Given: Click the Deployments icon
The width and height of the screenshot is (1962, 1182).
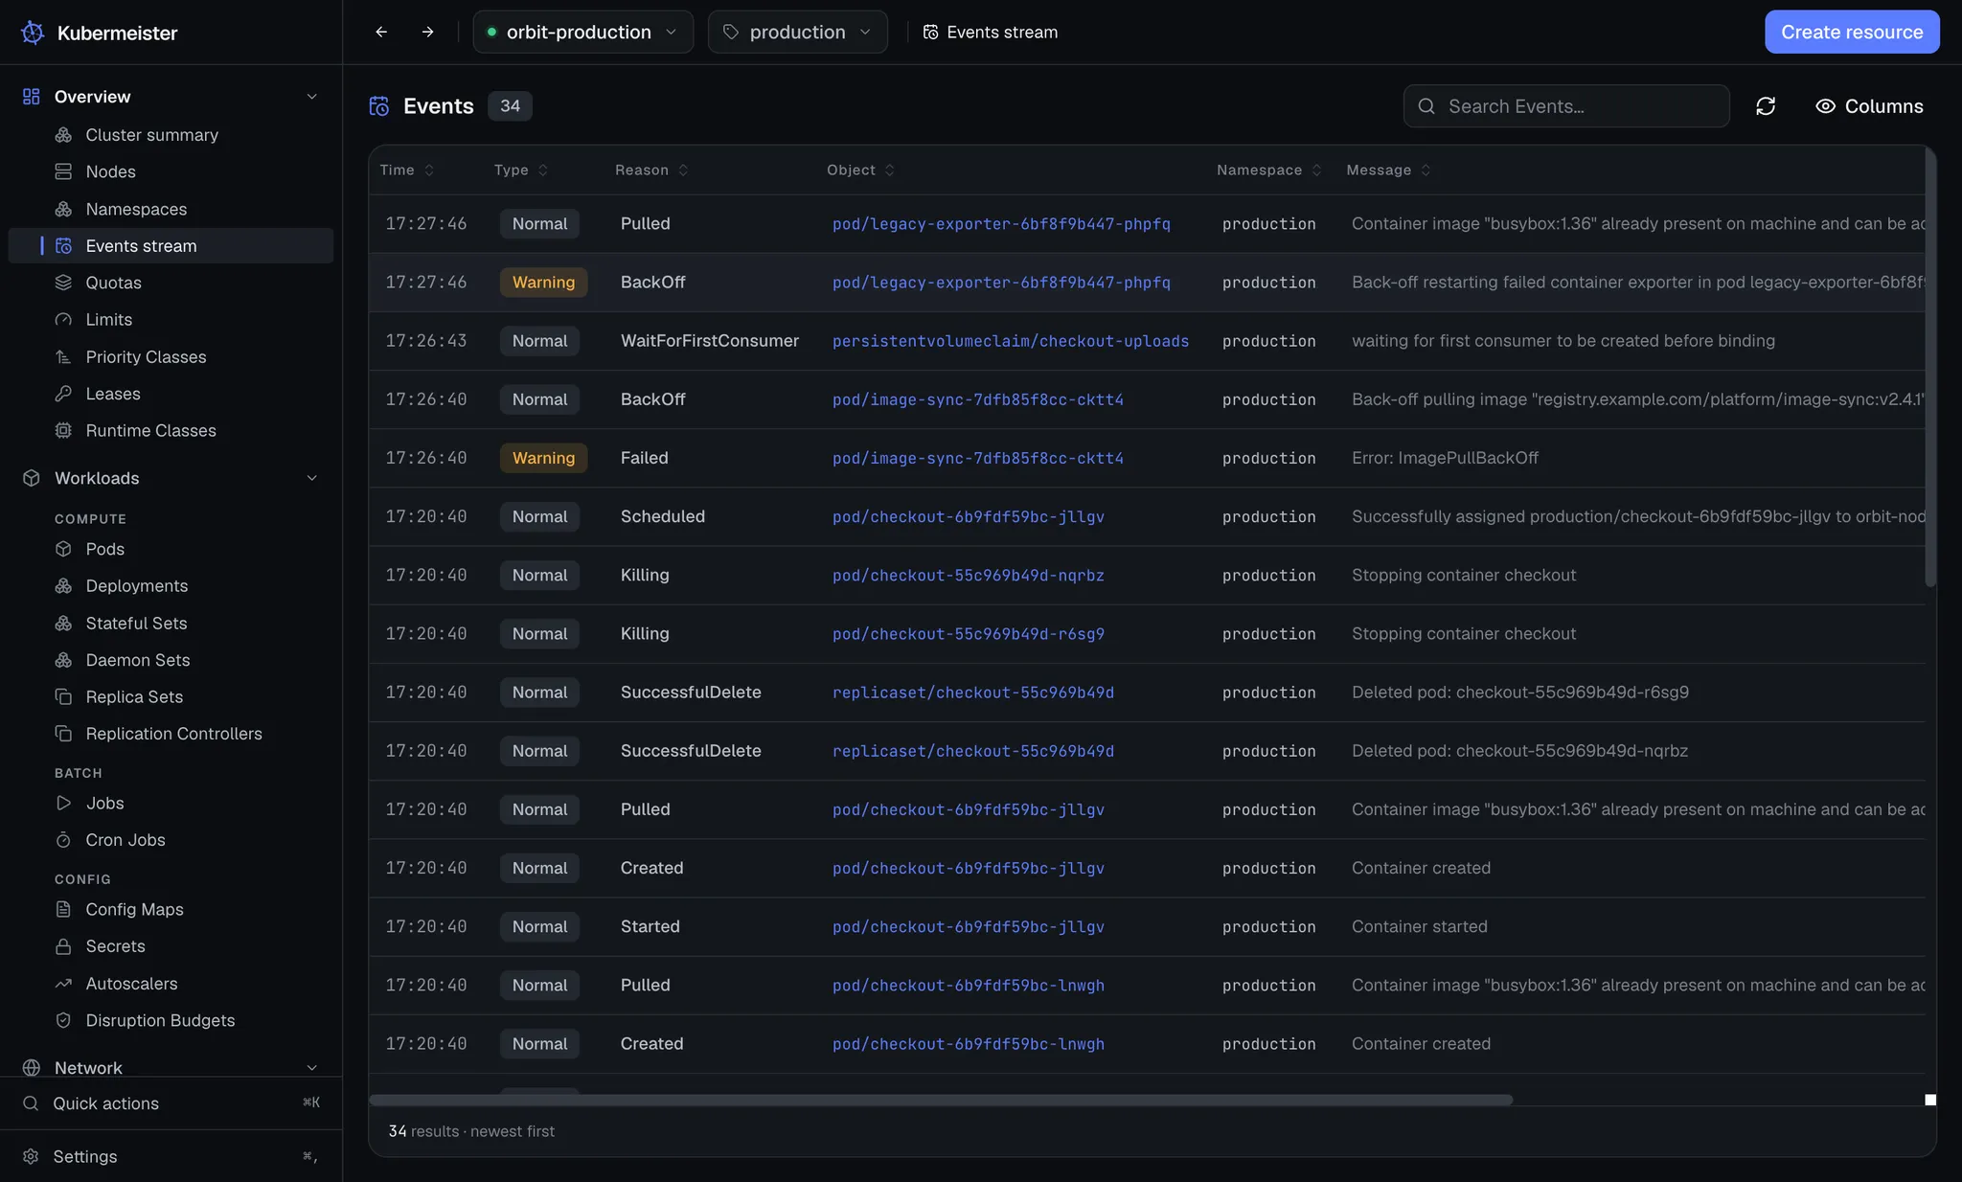Looking at the screenshot, I should 63,586.
